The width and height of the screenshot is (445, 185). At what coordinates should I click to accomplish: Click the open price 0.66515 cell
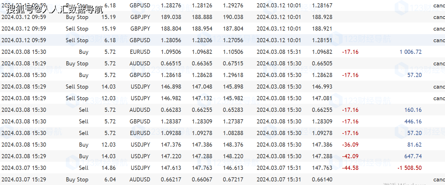tap(171, 63)
